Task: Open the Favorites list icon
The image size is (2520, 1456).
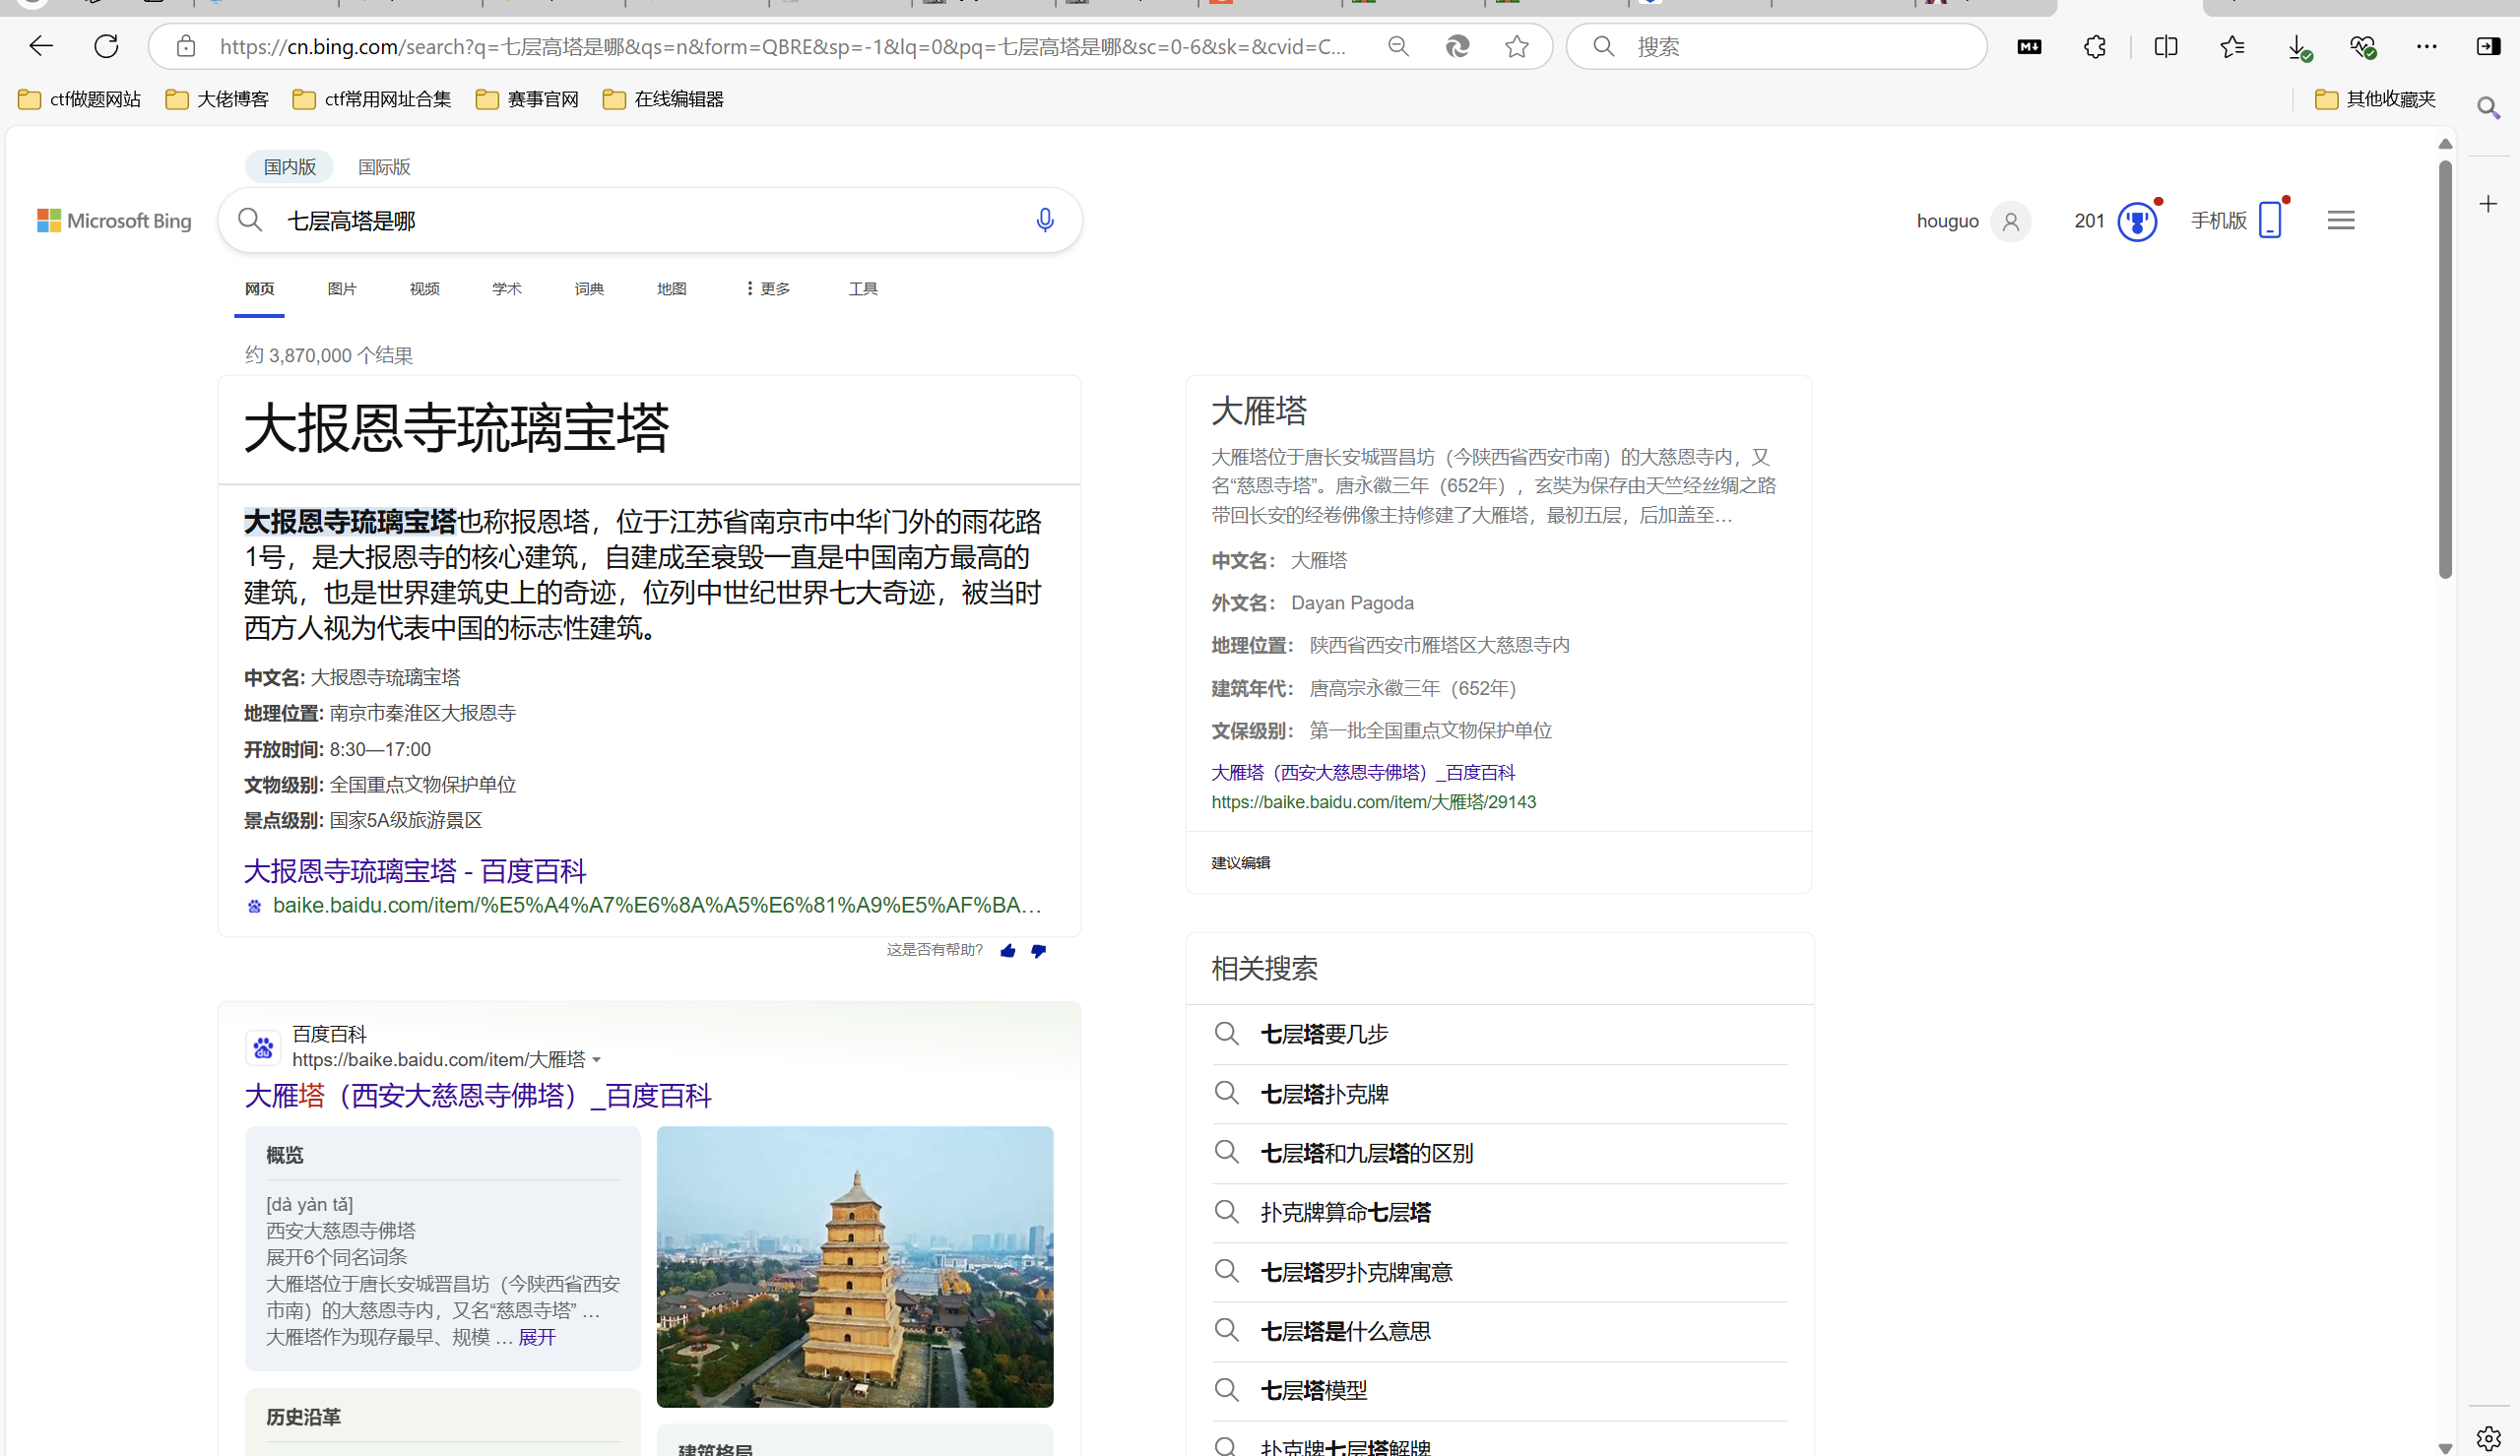Action: pyautogui.click(x=2231, y=46)
